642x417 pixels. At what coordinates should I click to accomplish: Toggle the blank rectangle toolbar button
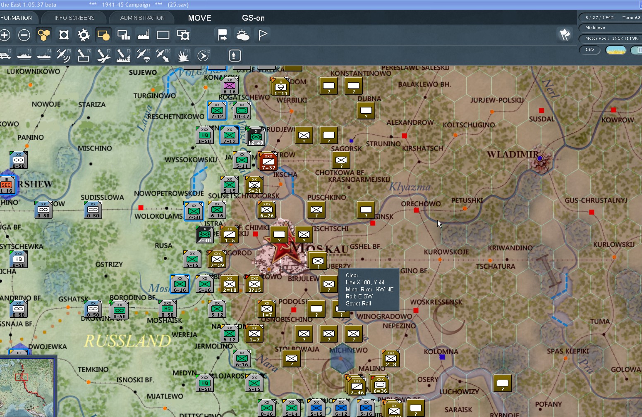pos(163,35)
